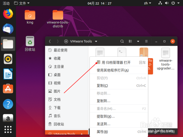Open the 文件 app menu in top bar
Viewport: 183px width, 137px height.
click(22, 3)
